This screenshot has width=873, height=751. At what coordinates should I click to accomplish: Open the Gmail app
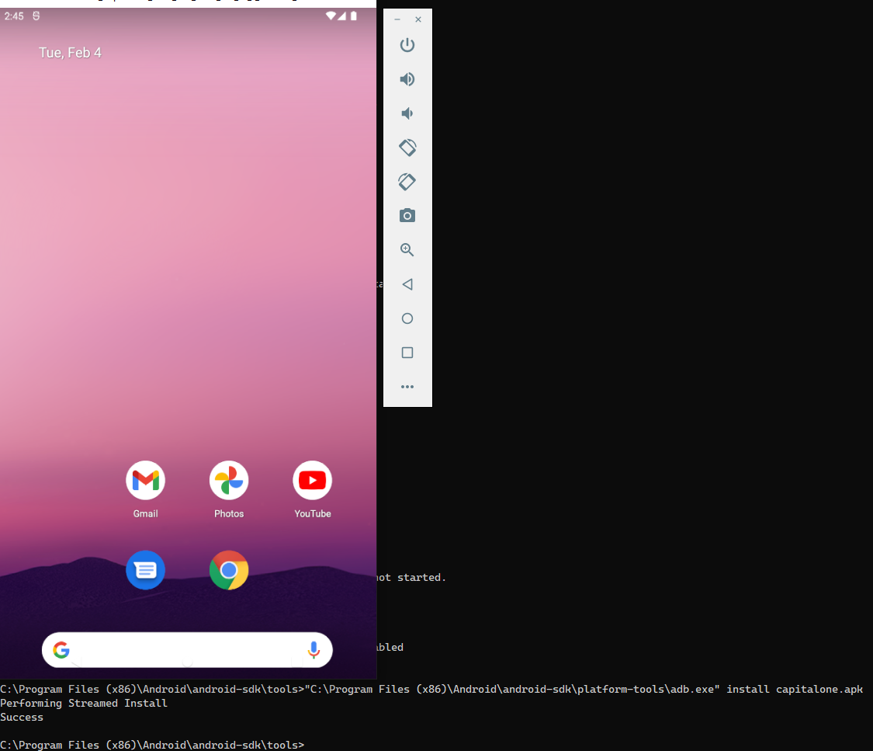pos(145,480)
